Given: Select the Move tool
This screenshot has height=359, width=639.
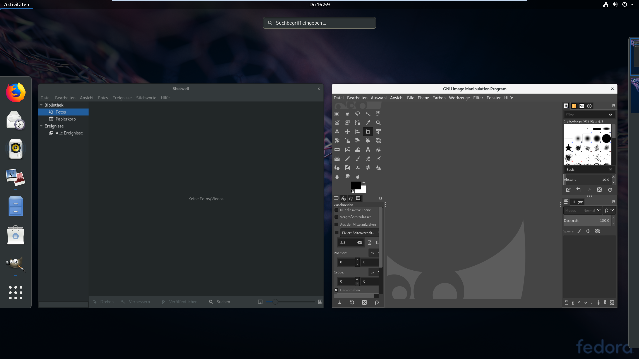Looking at the screenshot, I should click(347, 132).
